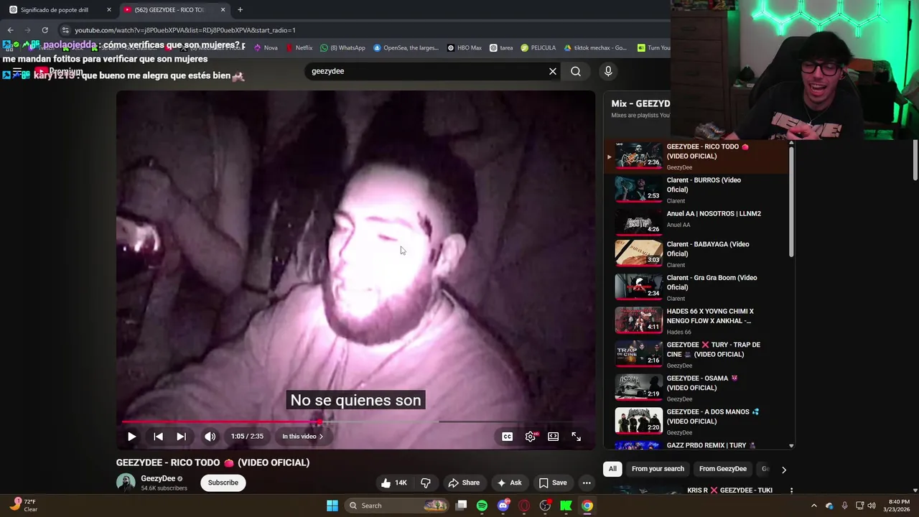The image size is (919, 517).
Task: Play 'GEEZYDEE - OSAMA' from playlist
Action: 696,388
